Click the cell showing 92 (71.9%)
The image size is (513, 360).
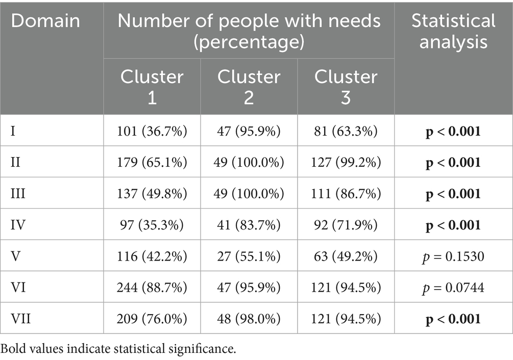(x=346, y=225)
